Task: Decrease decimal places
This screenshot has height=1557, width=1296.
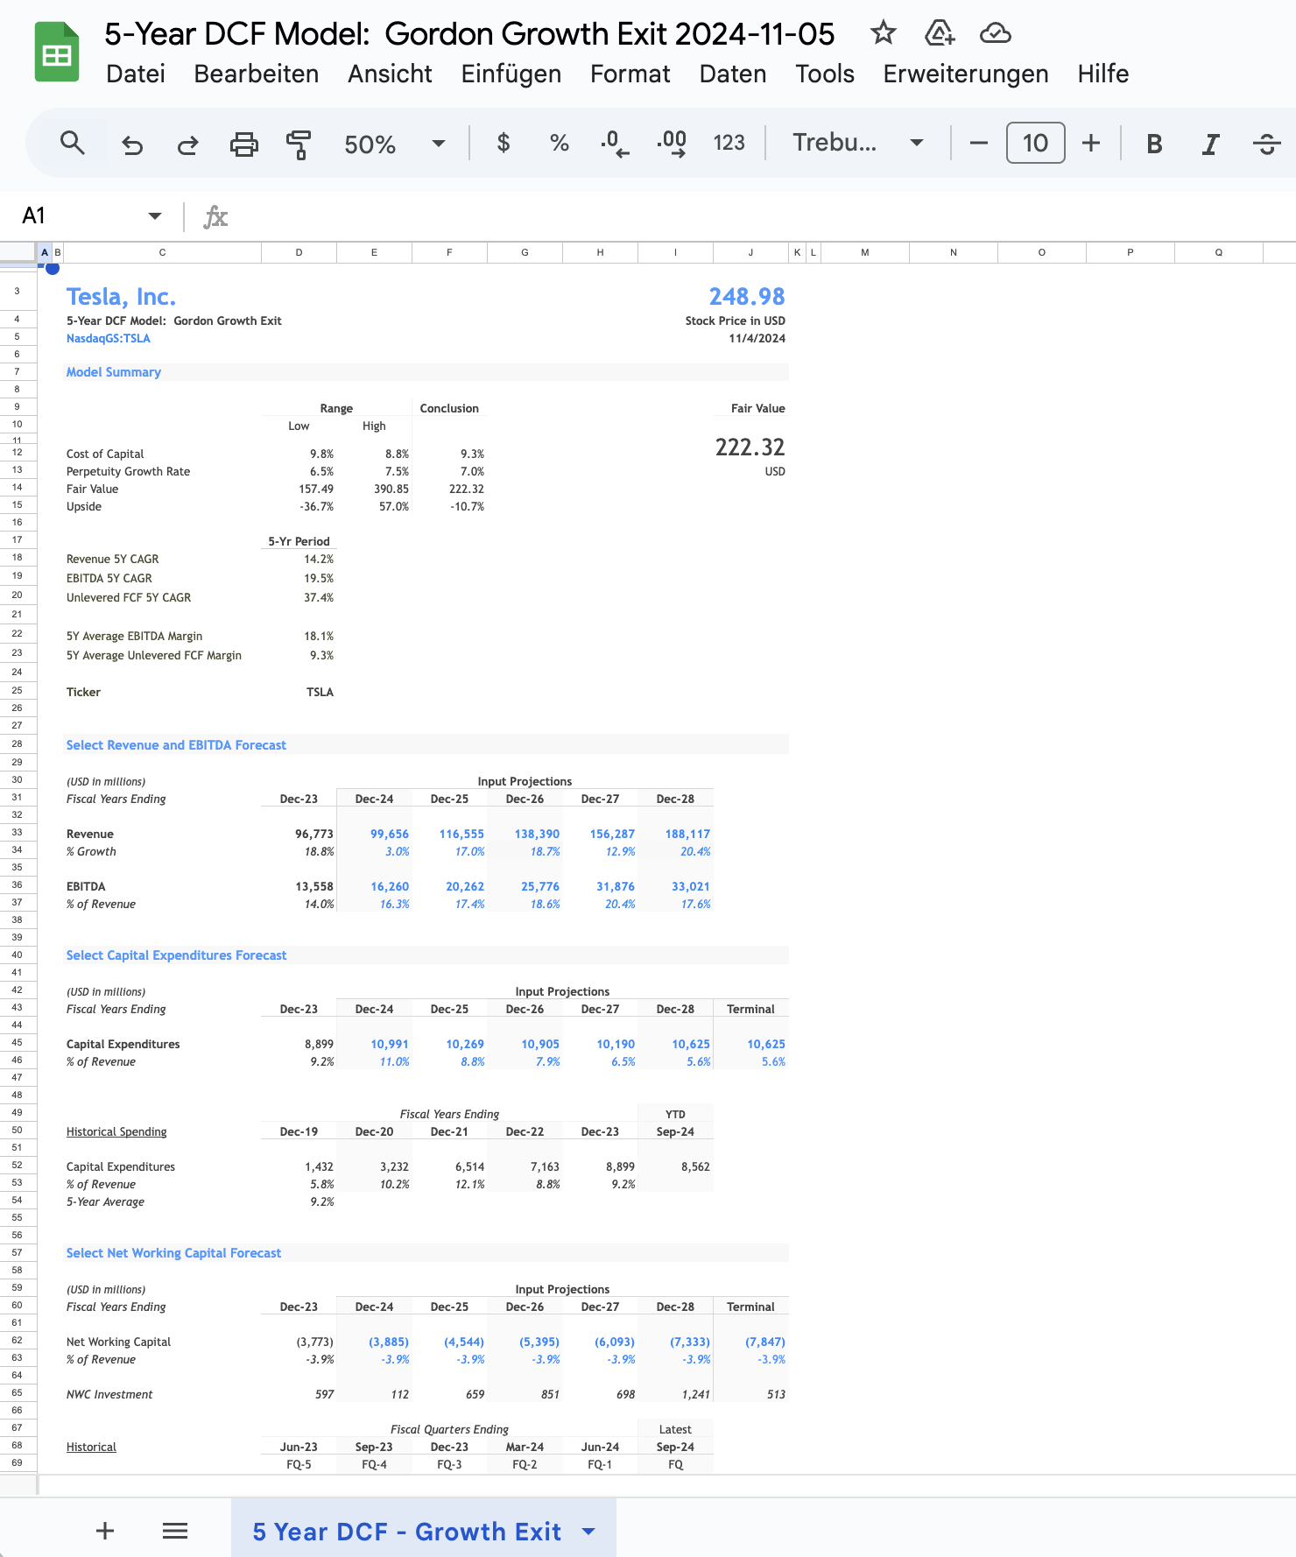Action: click(615, 143)
